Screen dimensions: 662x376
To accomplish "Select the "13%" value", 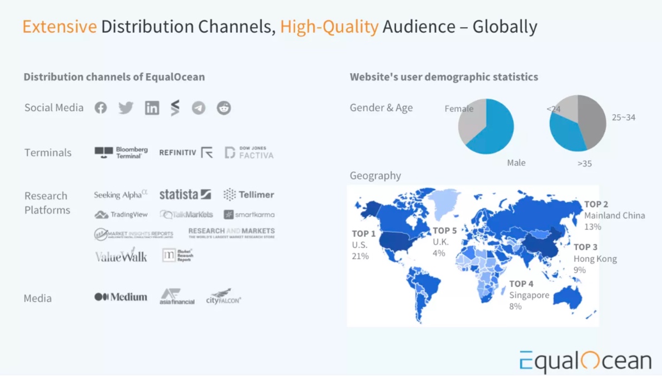I will (593, 227).
